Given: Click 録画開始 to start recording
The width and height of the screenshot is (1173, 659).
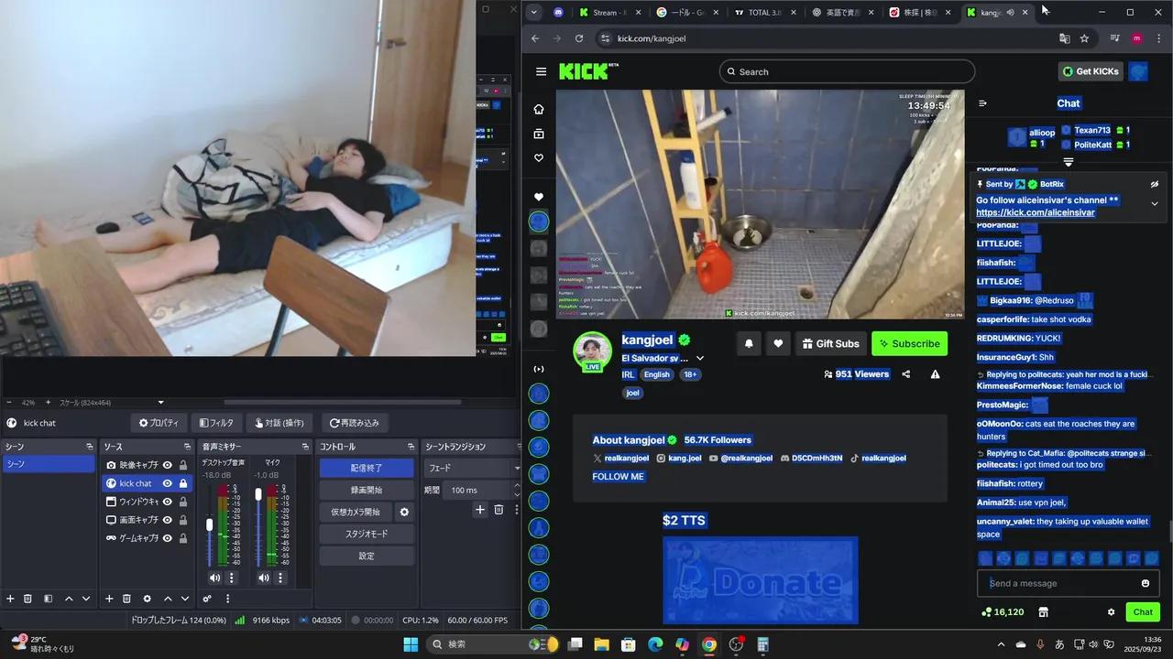Looking at the screenshot, I should [x=367, y=490].
